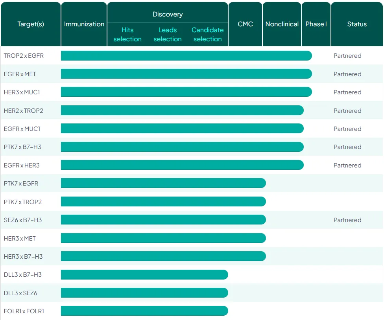The width and height of the screenshot is (384, 320).
Task: Click the PTK7 x EGFR progress bar
Action: (163, 183)
